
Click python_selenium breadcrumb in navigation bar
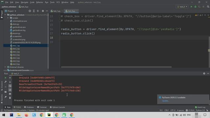click(9, 7)
